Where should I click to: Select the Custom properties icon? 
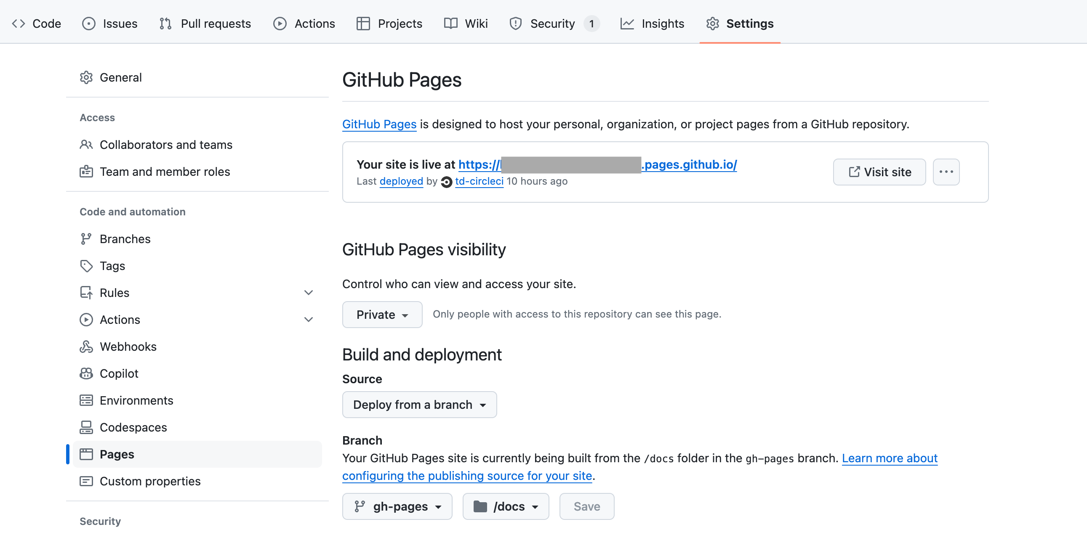(86, 481)
